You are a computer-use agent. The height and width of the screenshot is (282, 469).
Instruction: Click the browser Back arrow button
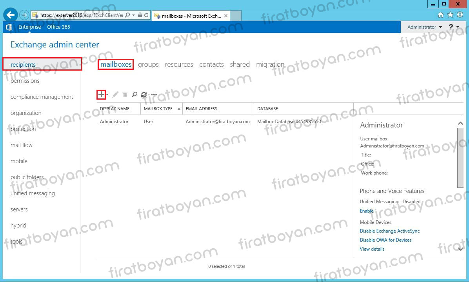(11, 15)
